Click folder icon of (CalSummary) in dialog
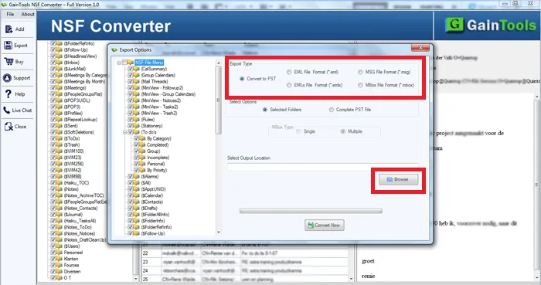This screenshot has height=285, width=541. [x=137, y=69]
